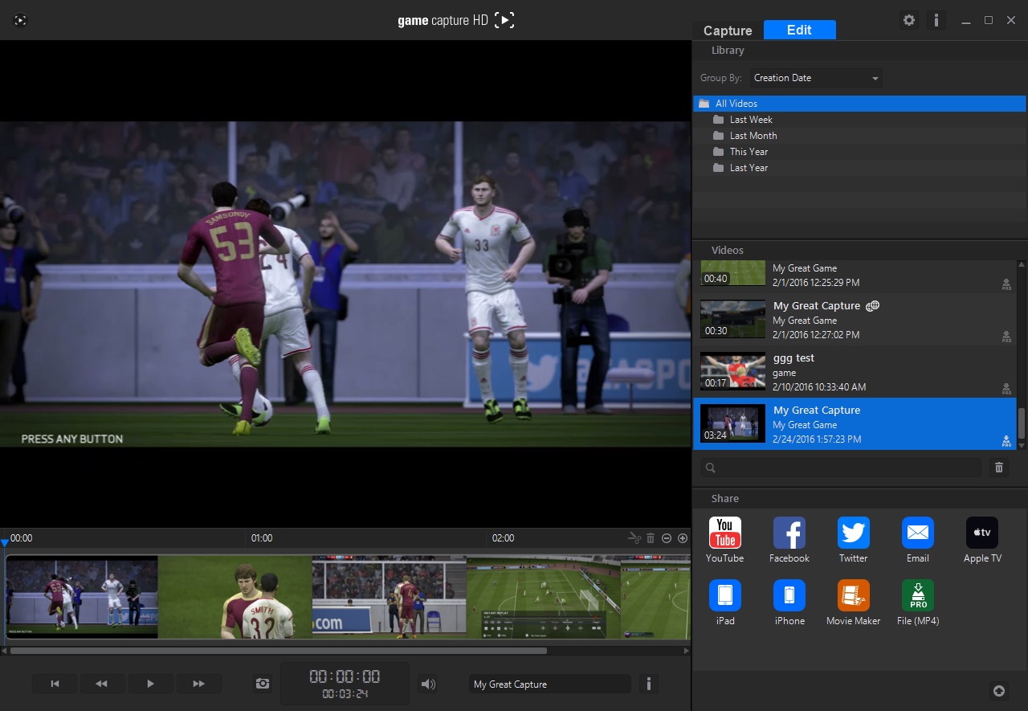Export video to Movie Maker
Viewport: 1028px width, 711px height.
pos(853,595)
